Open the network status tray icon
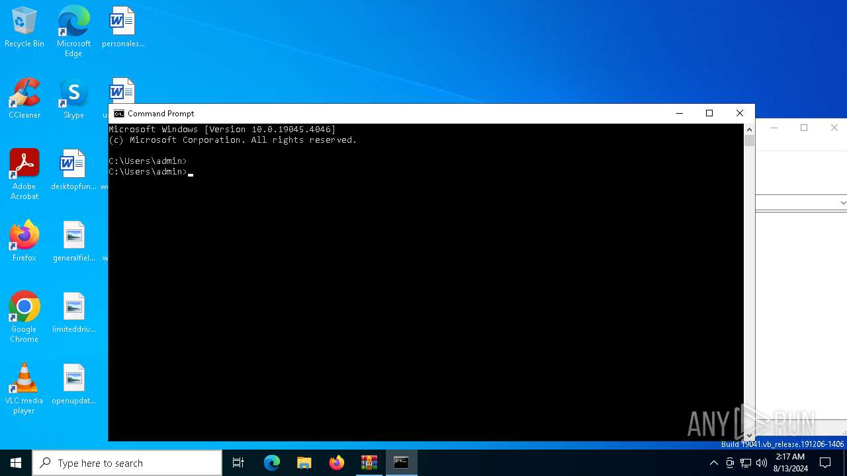The image size is (847, 476). pos(746,463)
